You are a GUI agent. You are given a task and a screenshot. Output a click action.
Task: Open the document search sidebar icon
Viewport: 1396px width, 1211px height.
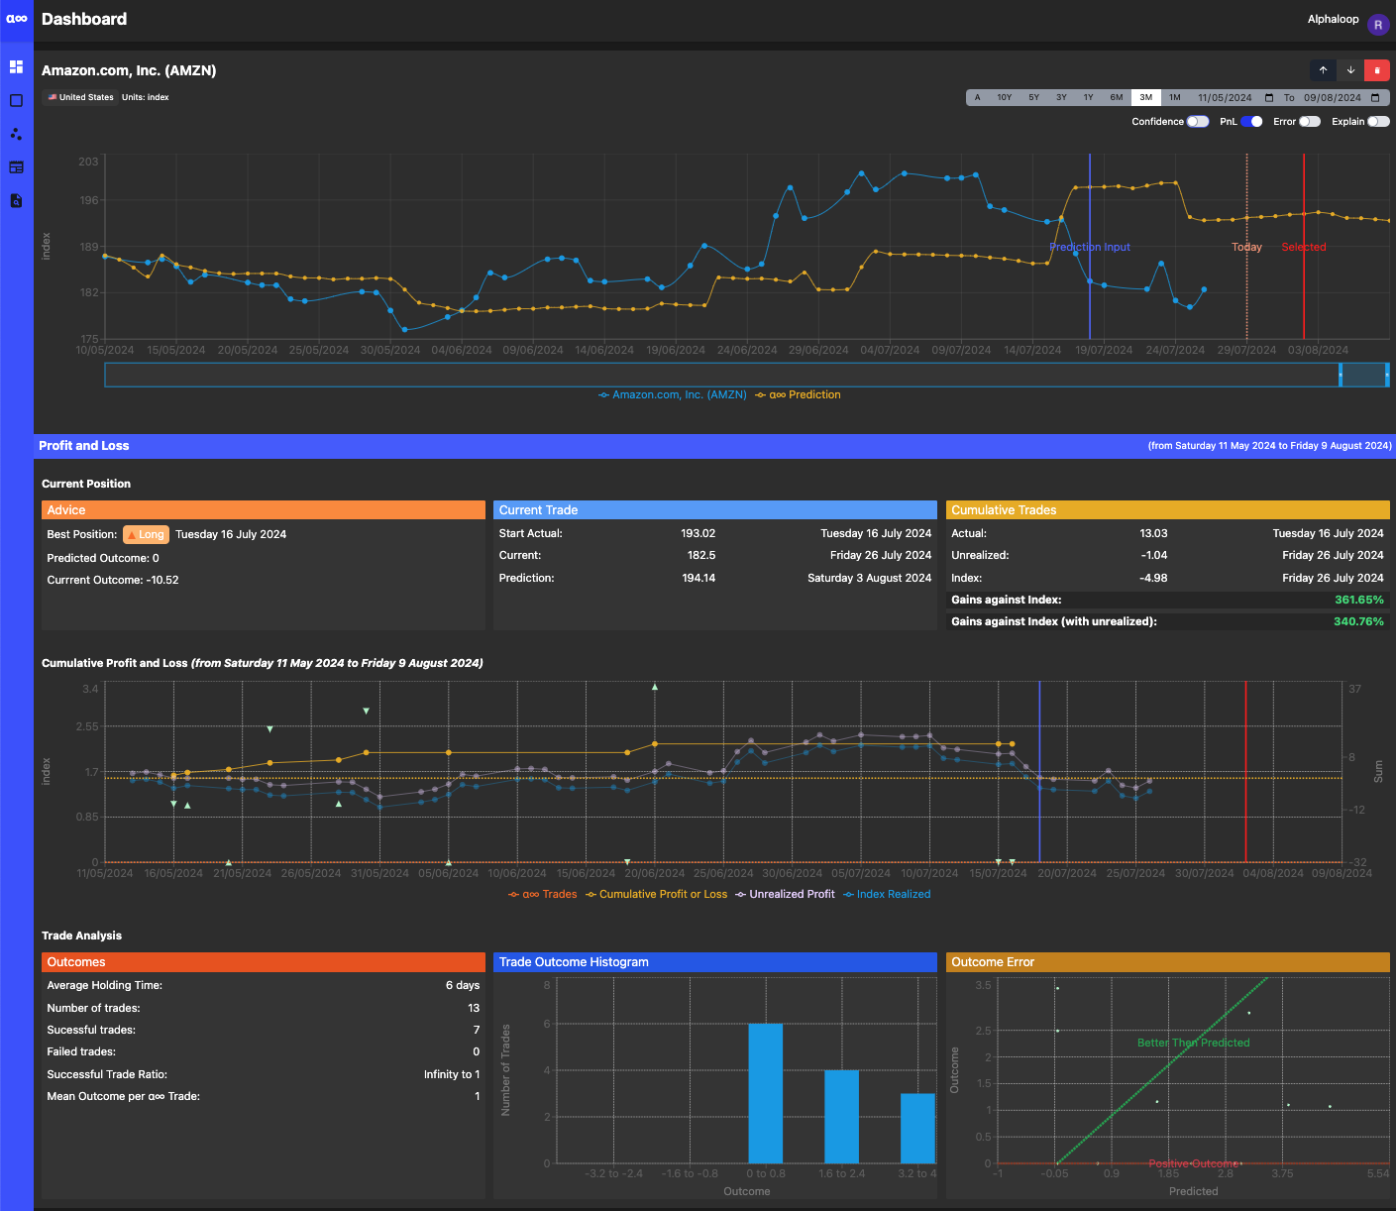click(16, 201)
